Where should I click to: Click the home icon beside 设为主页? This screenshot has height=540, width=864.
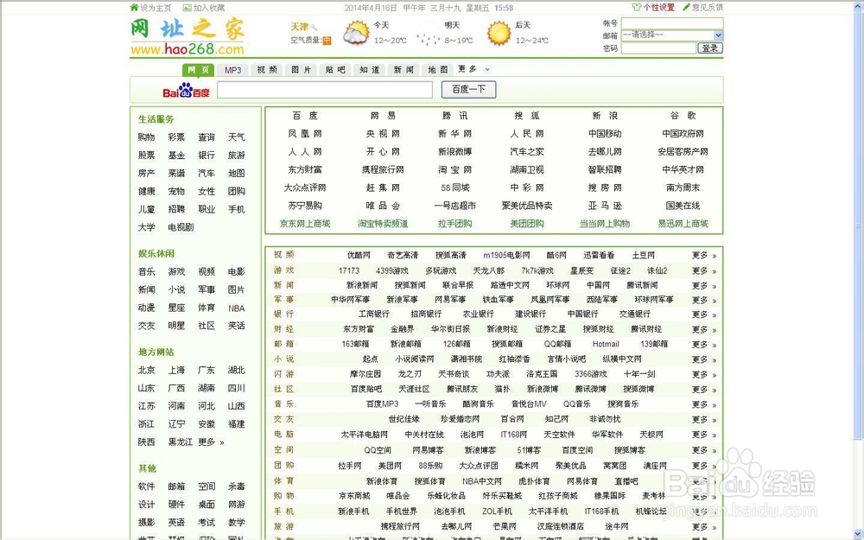pyautogui.click(x=134, y=8)
